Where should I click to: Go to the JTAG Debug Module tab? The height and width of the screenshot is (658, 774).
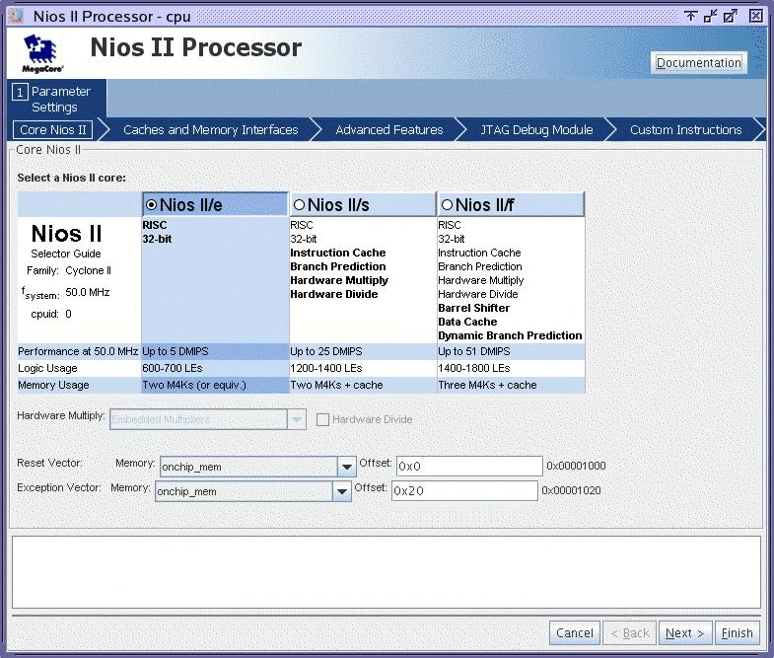point(536,129)
